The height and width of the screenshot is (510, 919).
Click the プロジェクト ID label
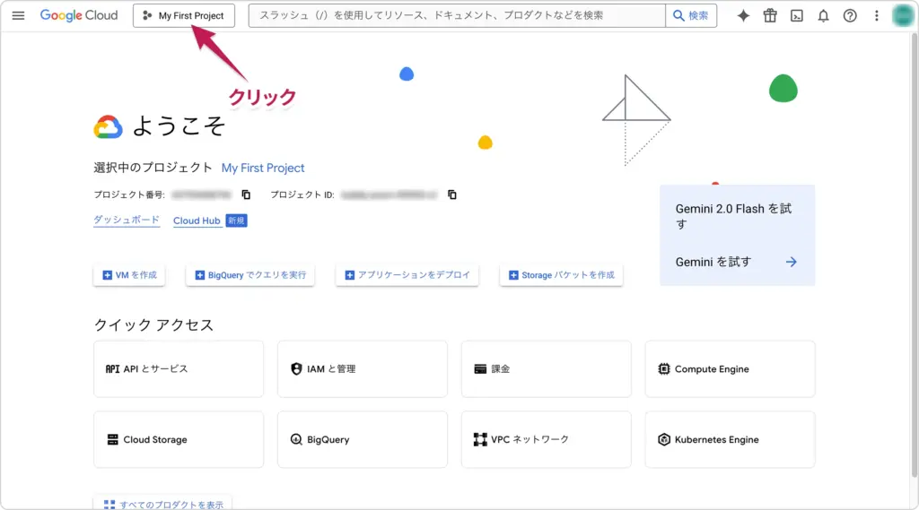(x=302, y=194)
